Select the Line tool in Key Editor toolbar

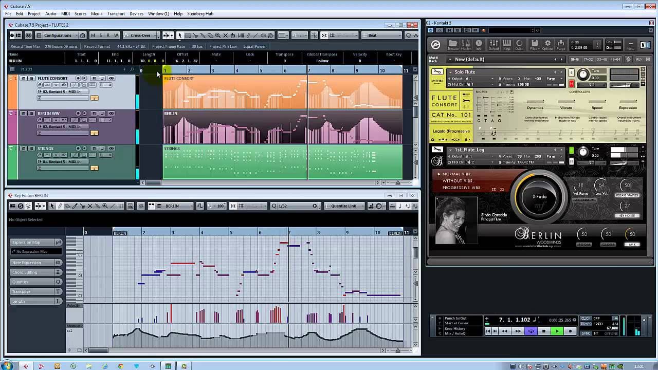click(112, 206)
